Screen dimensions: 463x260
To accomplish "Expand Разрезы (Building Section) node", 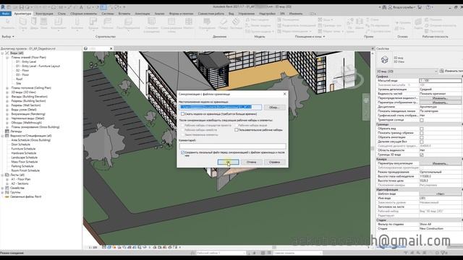I will coord(7,101).
